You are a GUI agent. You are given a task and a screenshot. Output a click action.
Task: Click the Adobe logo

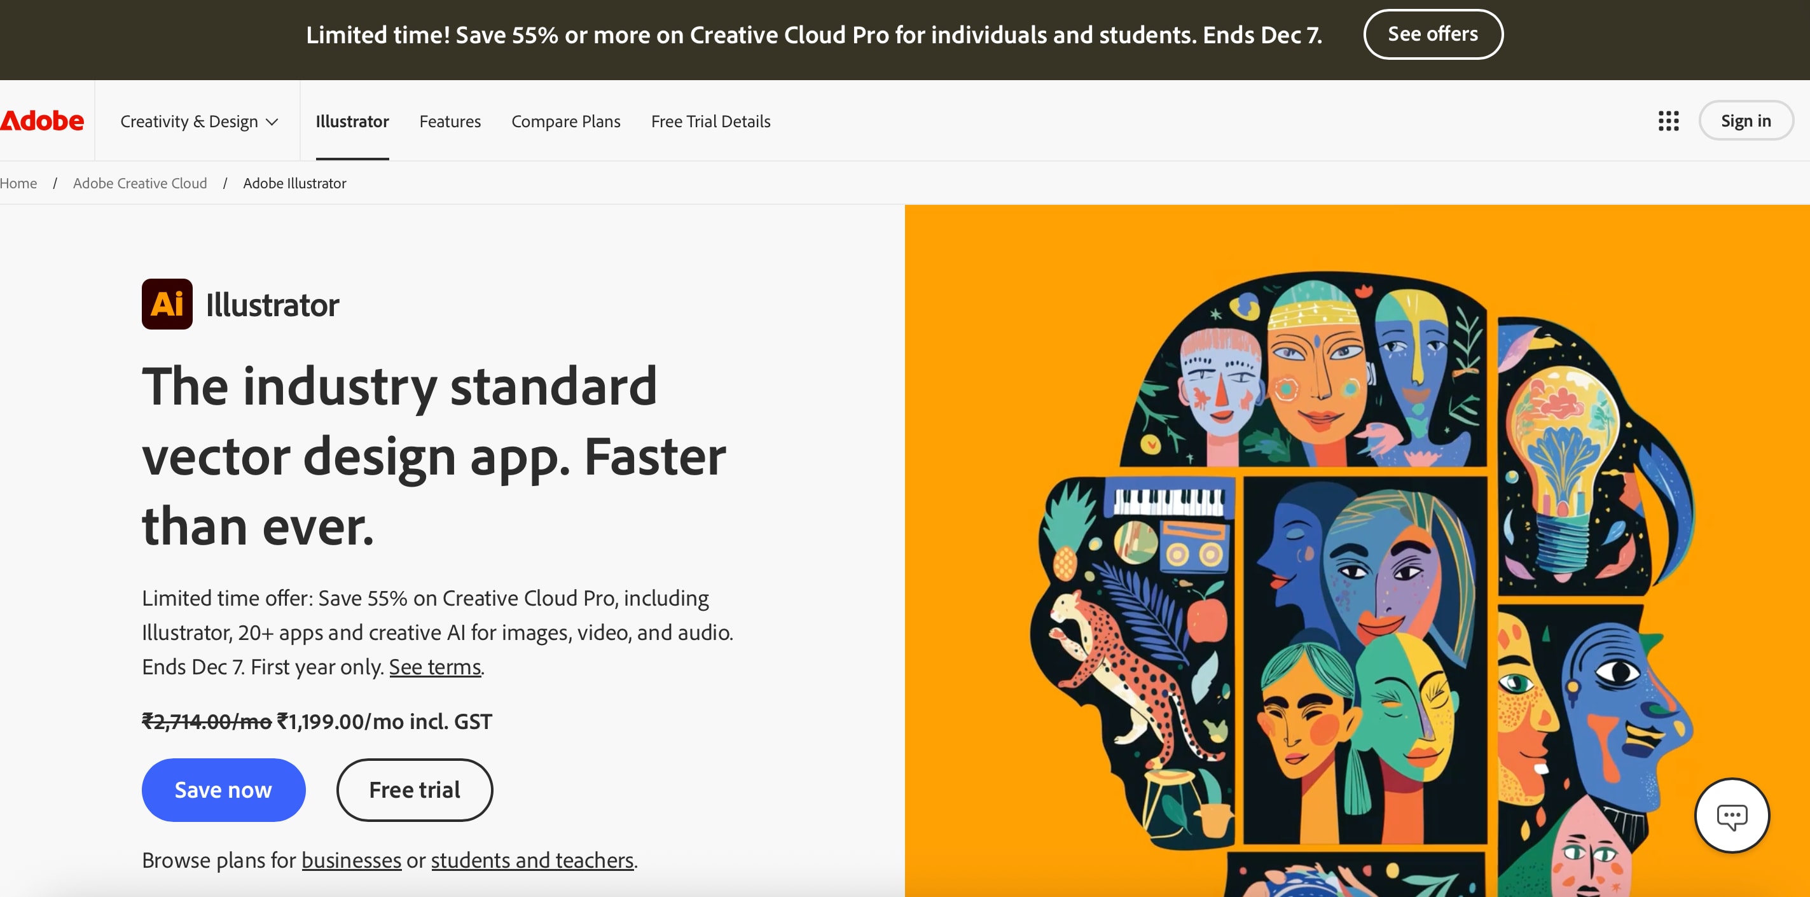click(42, 121)
